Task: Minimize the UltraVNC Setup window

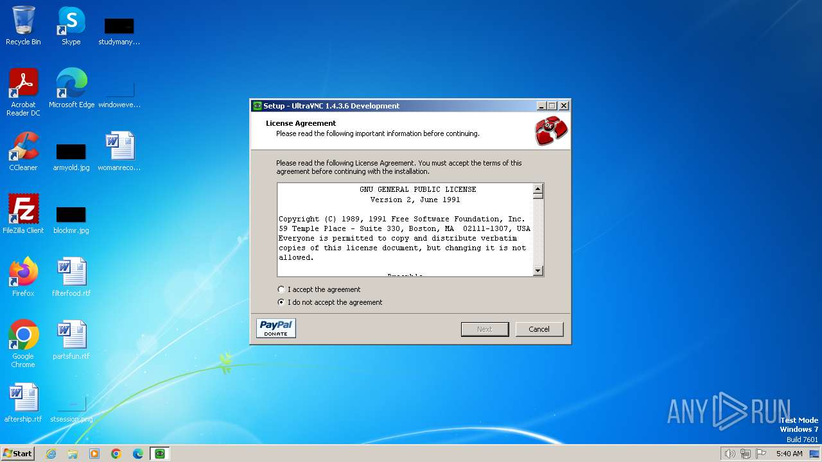Action: (x=541, y=106)
